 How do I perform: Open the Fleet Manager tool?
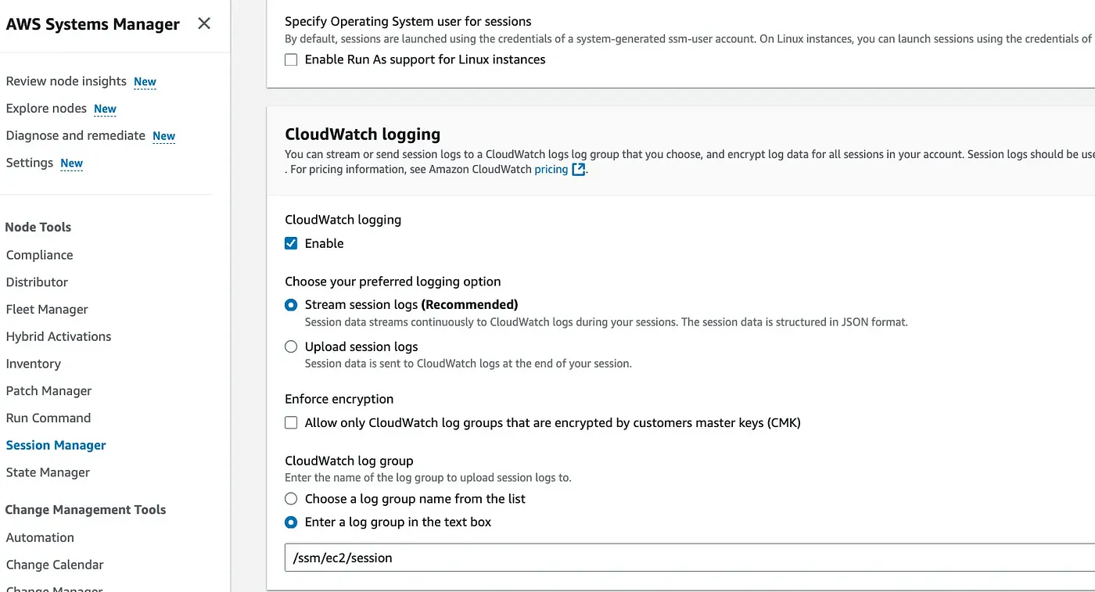point(46,309)
